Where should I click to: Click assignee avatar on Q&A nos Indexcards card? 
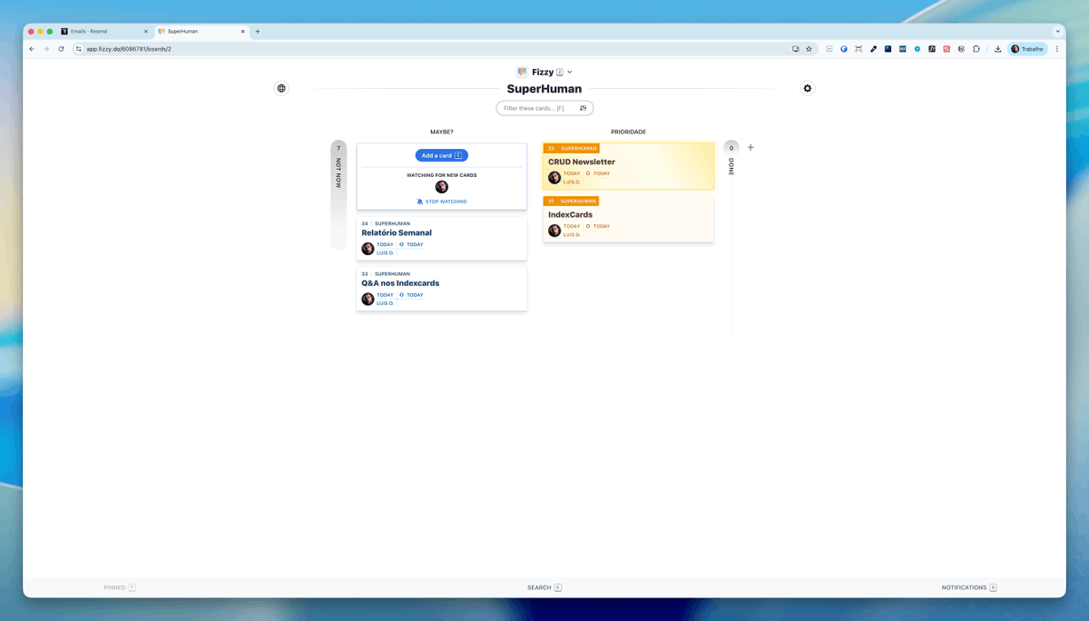pos(368,299)
